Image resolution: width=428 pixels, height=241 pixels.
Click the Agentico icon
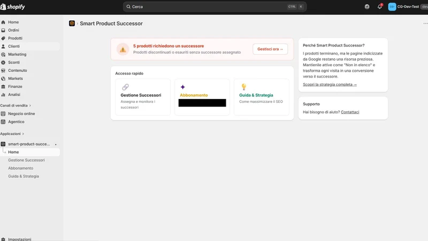tap(3, 122)
